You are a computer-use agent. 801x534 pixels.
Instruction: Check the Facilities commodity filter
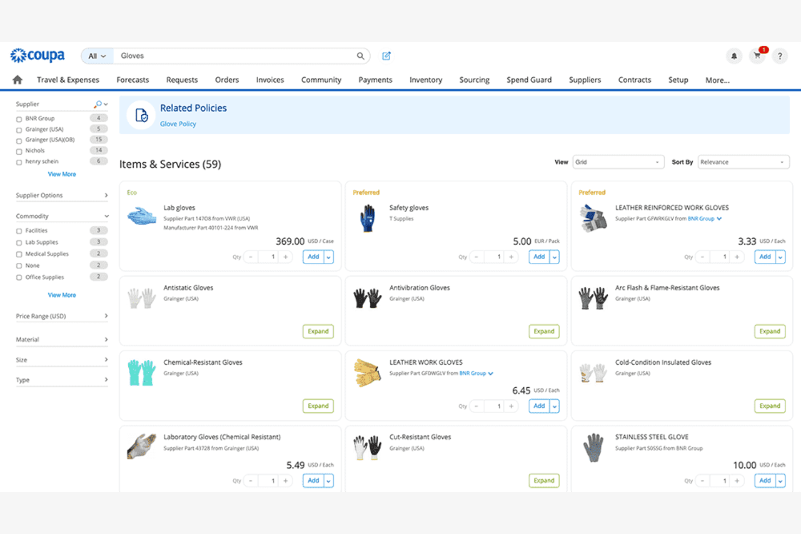19,231
